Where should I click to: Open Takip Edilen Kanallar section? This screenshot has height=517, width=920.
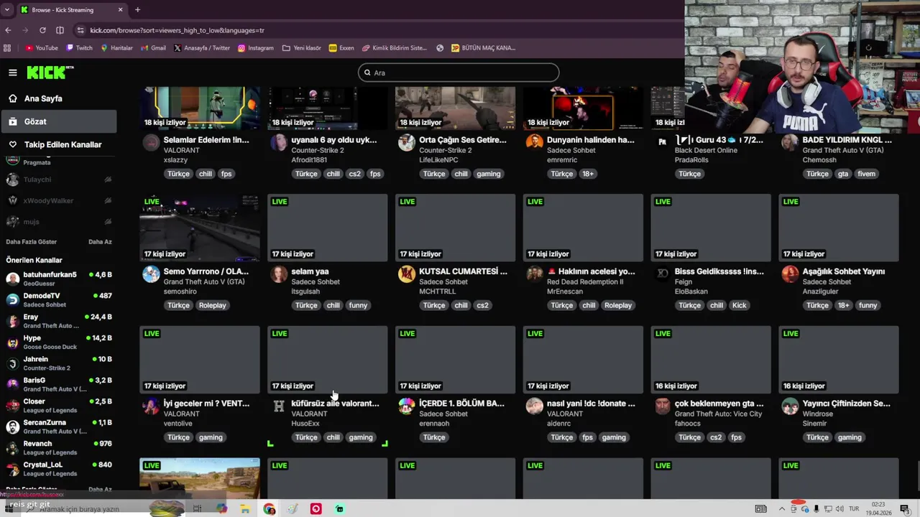(x=63, y=144)
